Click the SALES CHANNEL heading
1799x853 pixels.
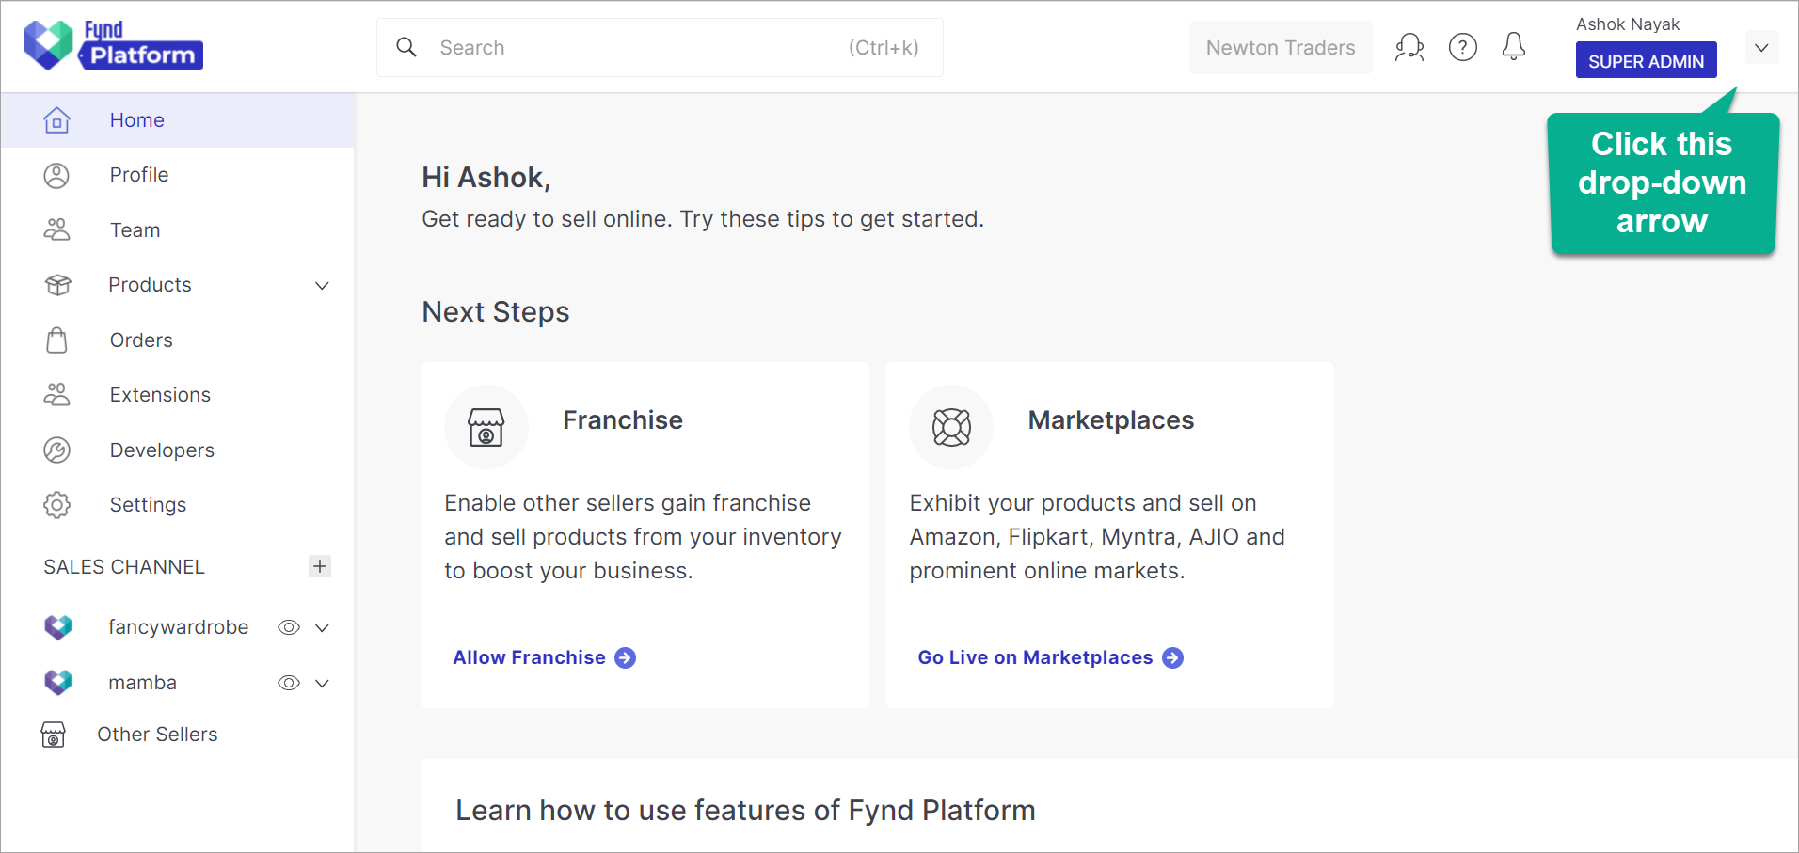click(x=123, y=567)
